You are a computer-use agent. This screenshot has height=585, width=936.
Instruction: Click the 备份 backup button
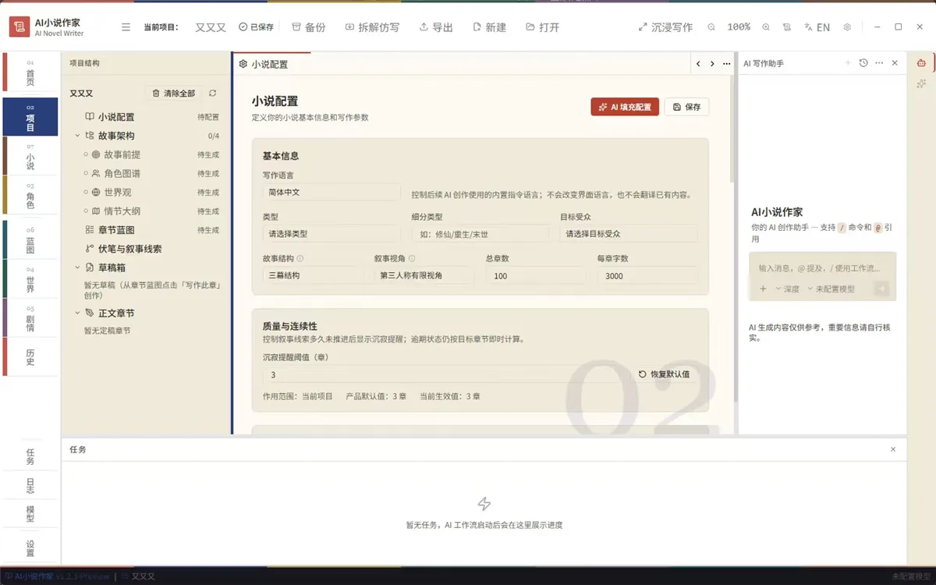pos(308,27)
